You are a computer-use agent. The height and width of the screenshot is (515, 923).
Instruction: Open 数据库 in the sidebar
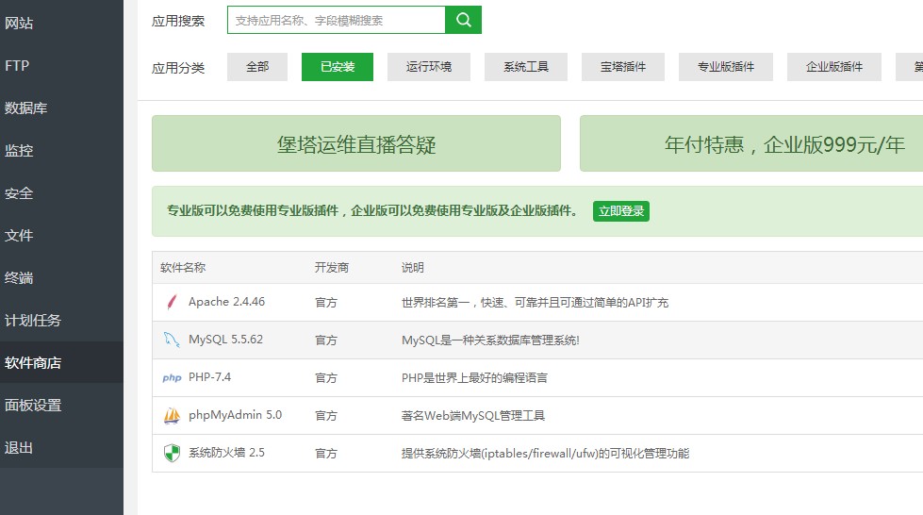coord(26,108)
